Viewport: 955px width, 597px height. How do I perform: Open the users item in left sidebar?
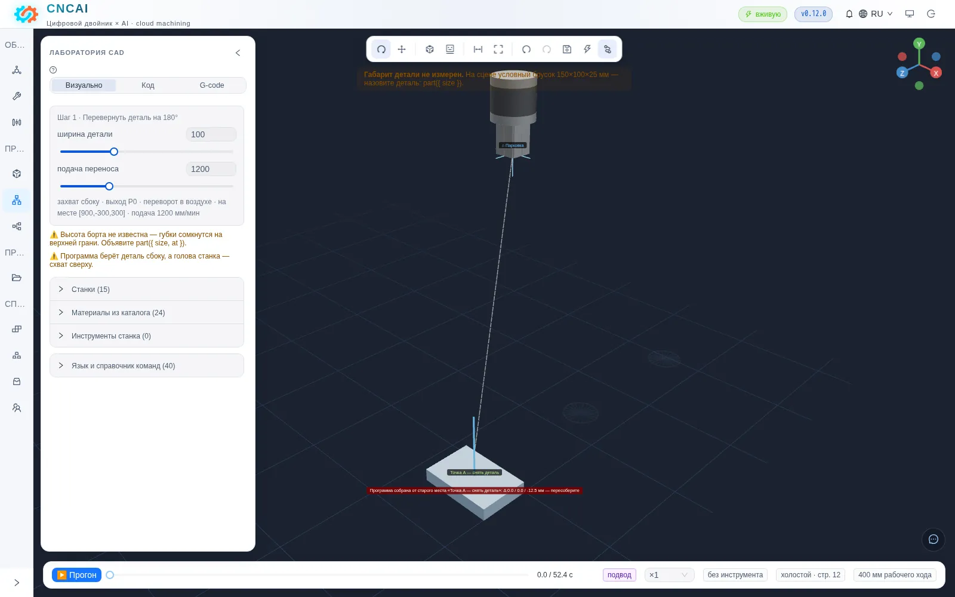click(17, 408)
